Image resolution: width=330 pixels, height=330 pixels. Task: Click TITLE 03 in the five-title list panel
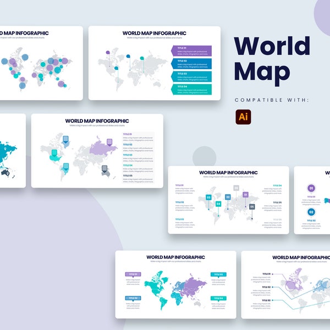tap(128, 155)
